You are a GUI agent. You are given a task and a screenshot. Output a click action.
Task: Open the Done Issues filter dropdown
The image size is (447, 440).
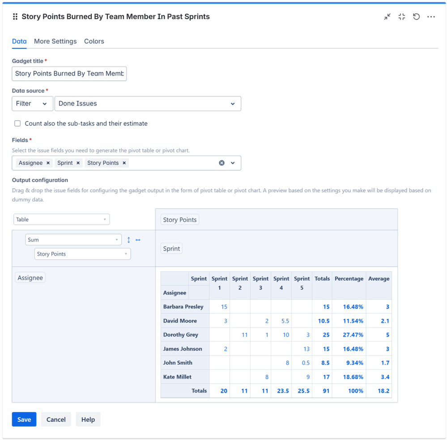[x=148, y=103]
